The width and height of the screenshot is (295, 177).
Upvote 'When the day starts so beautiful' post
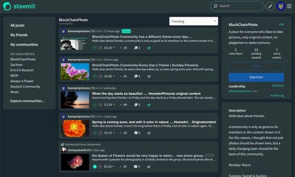tap(94, 105)
